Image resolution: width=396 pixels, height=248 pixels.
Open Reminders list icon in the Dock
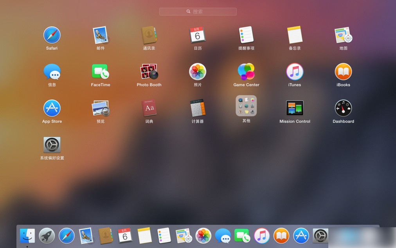[x=164, y=235]
